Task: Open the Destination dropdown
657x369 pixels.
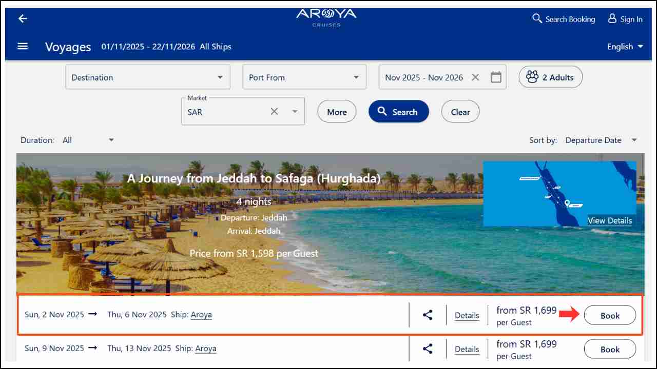Action: point(220,77)
